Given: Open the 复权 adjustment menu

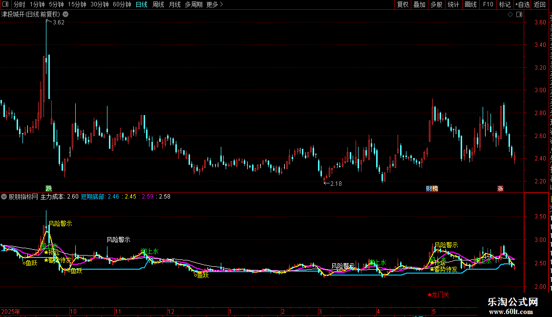Looking at the screenshot, I should 403,4.
